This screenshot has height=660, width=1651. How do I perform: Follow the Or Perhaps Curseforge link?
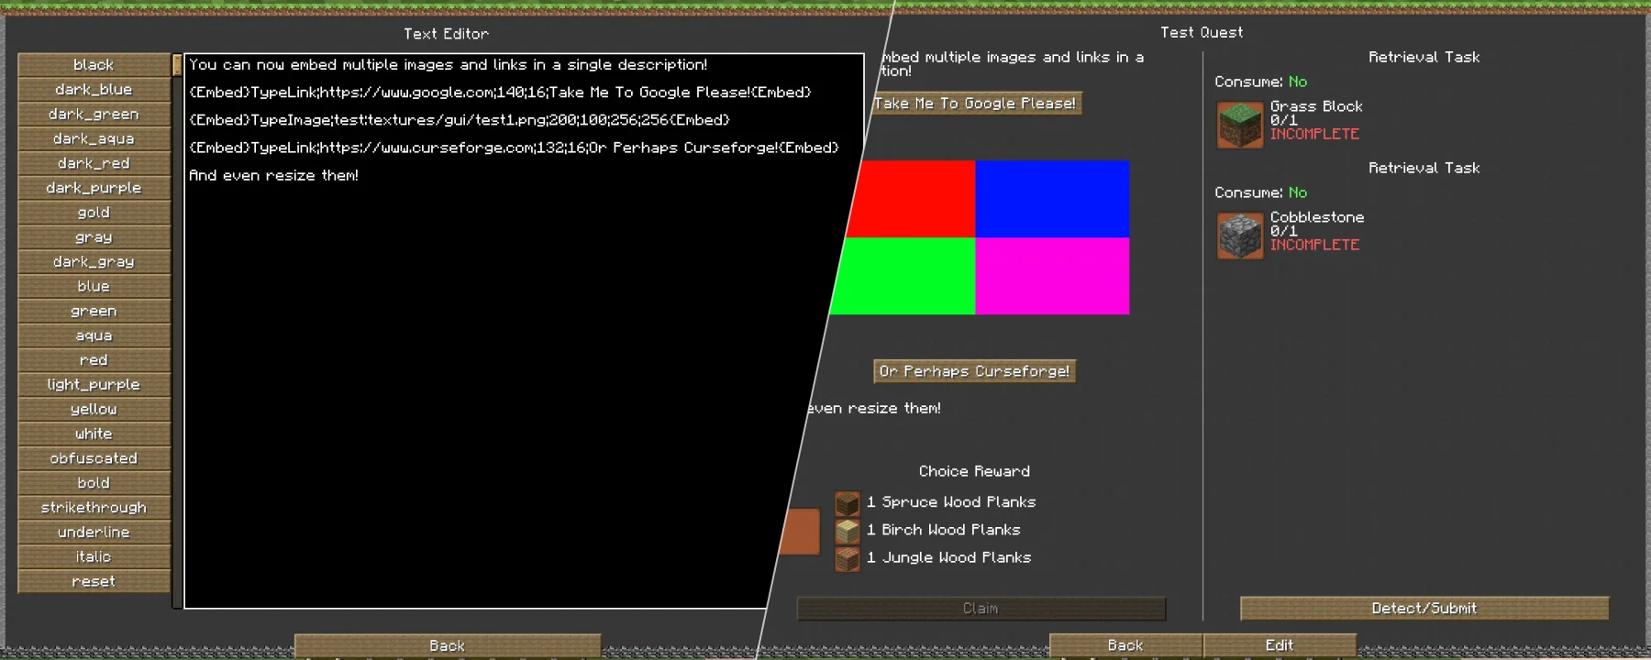click(974, 371)
